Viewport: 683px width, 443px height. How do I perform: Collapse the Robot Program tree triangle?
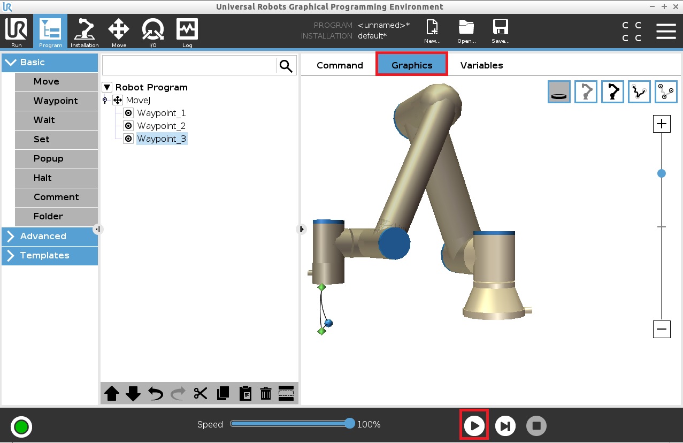click(107, 87)
